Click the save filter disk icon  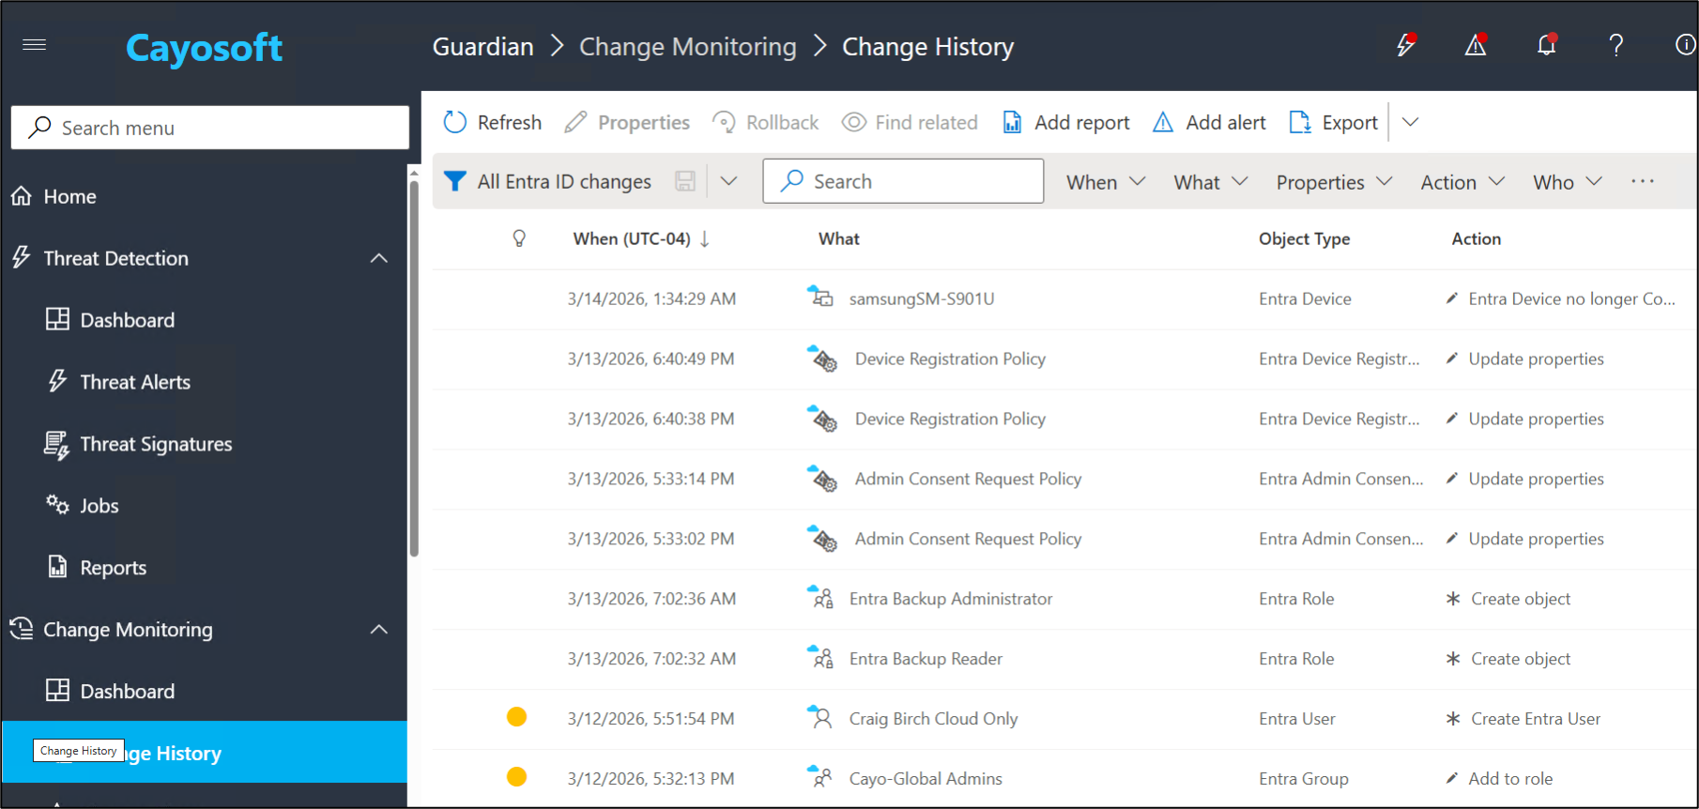click(685, 181)
